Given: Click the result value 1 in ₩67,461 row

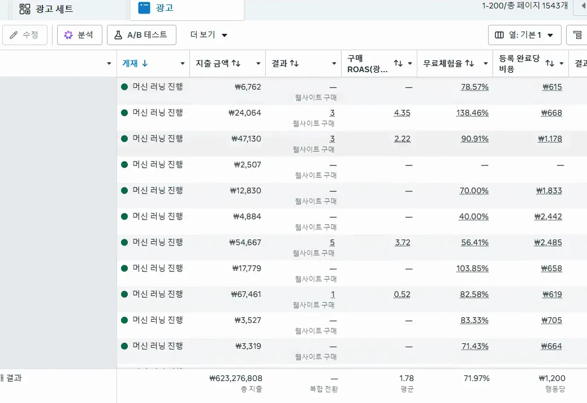Looking at the screenshot, I should click(x=333, y=294).
